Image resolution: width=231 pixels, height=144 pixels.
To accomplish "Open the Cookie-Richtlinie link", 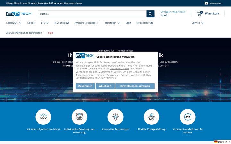I will point(119,68).
